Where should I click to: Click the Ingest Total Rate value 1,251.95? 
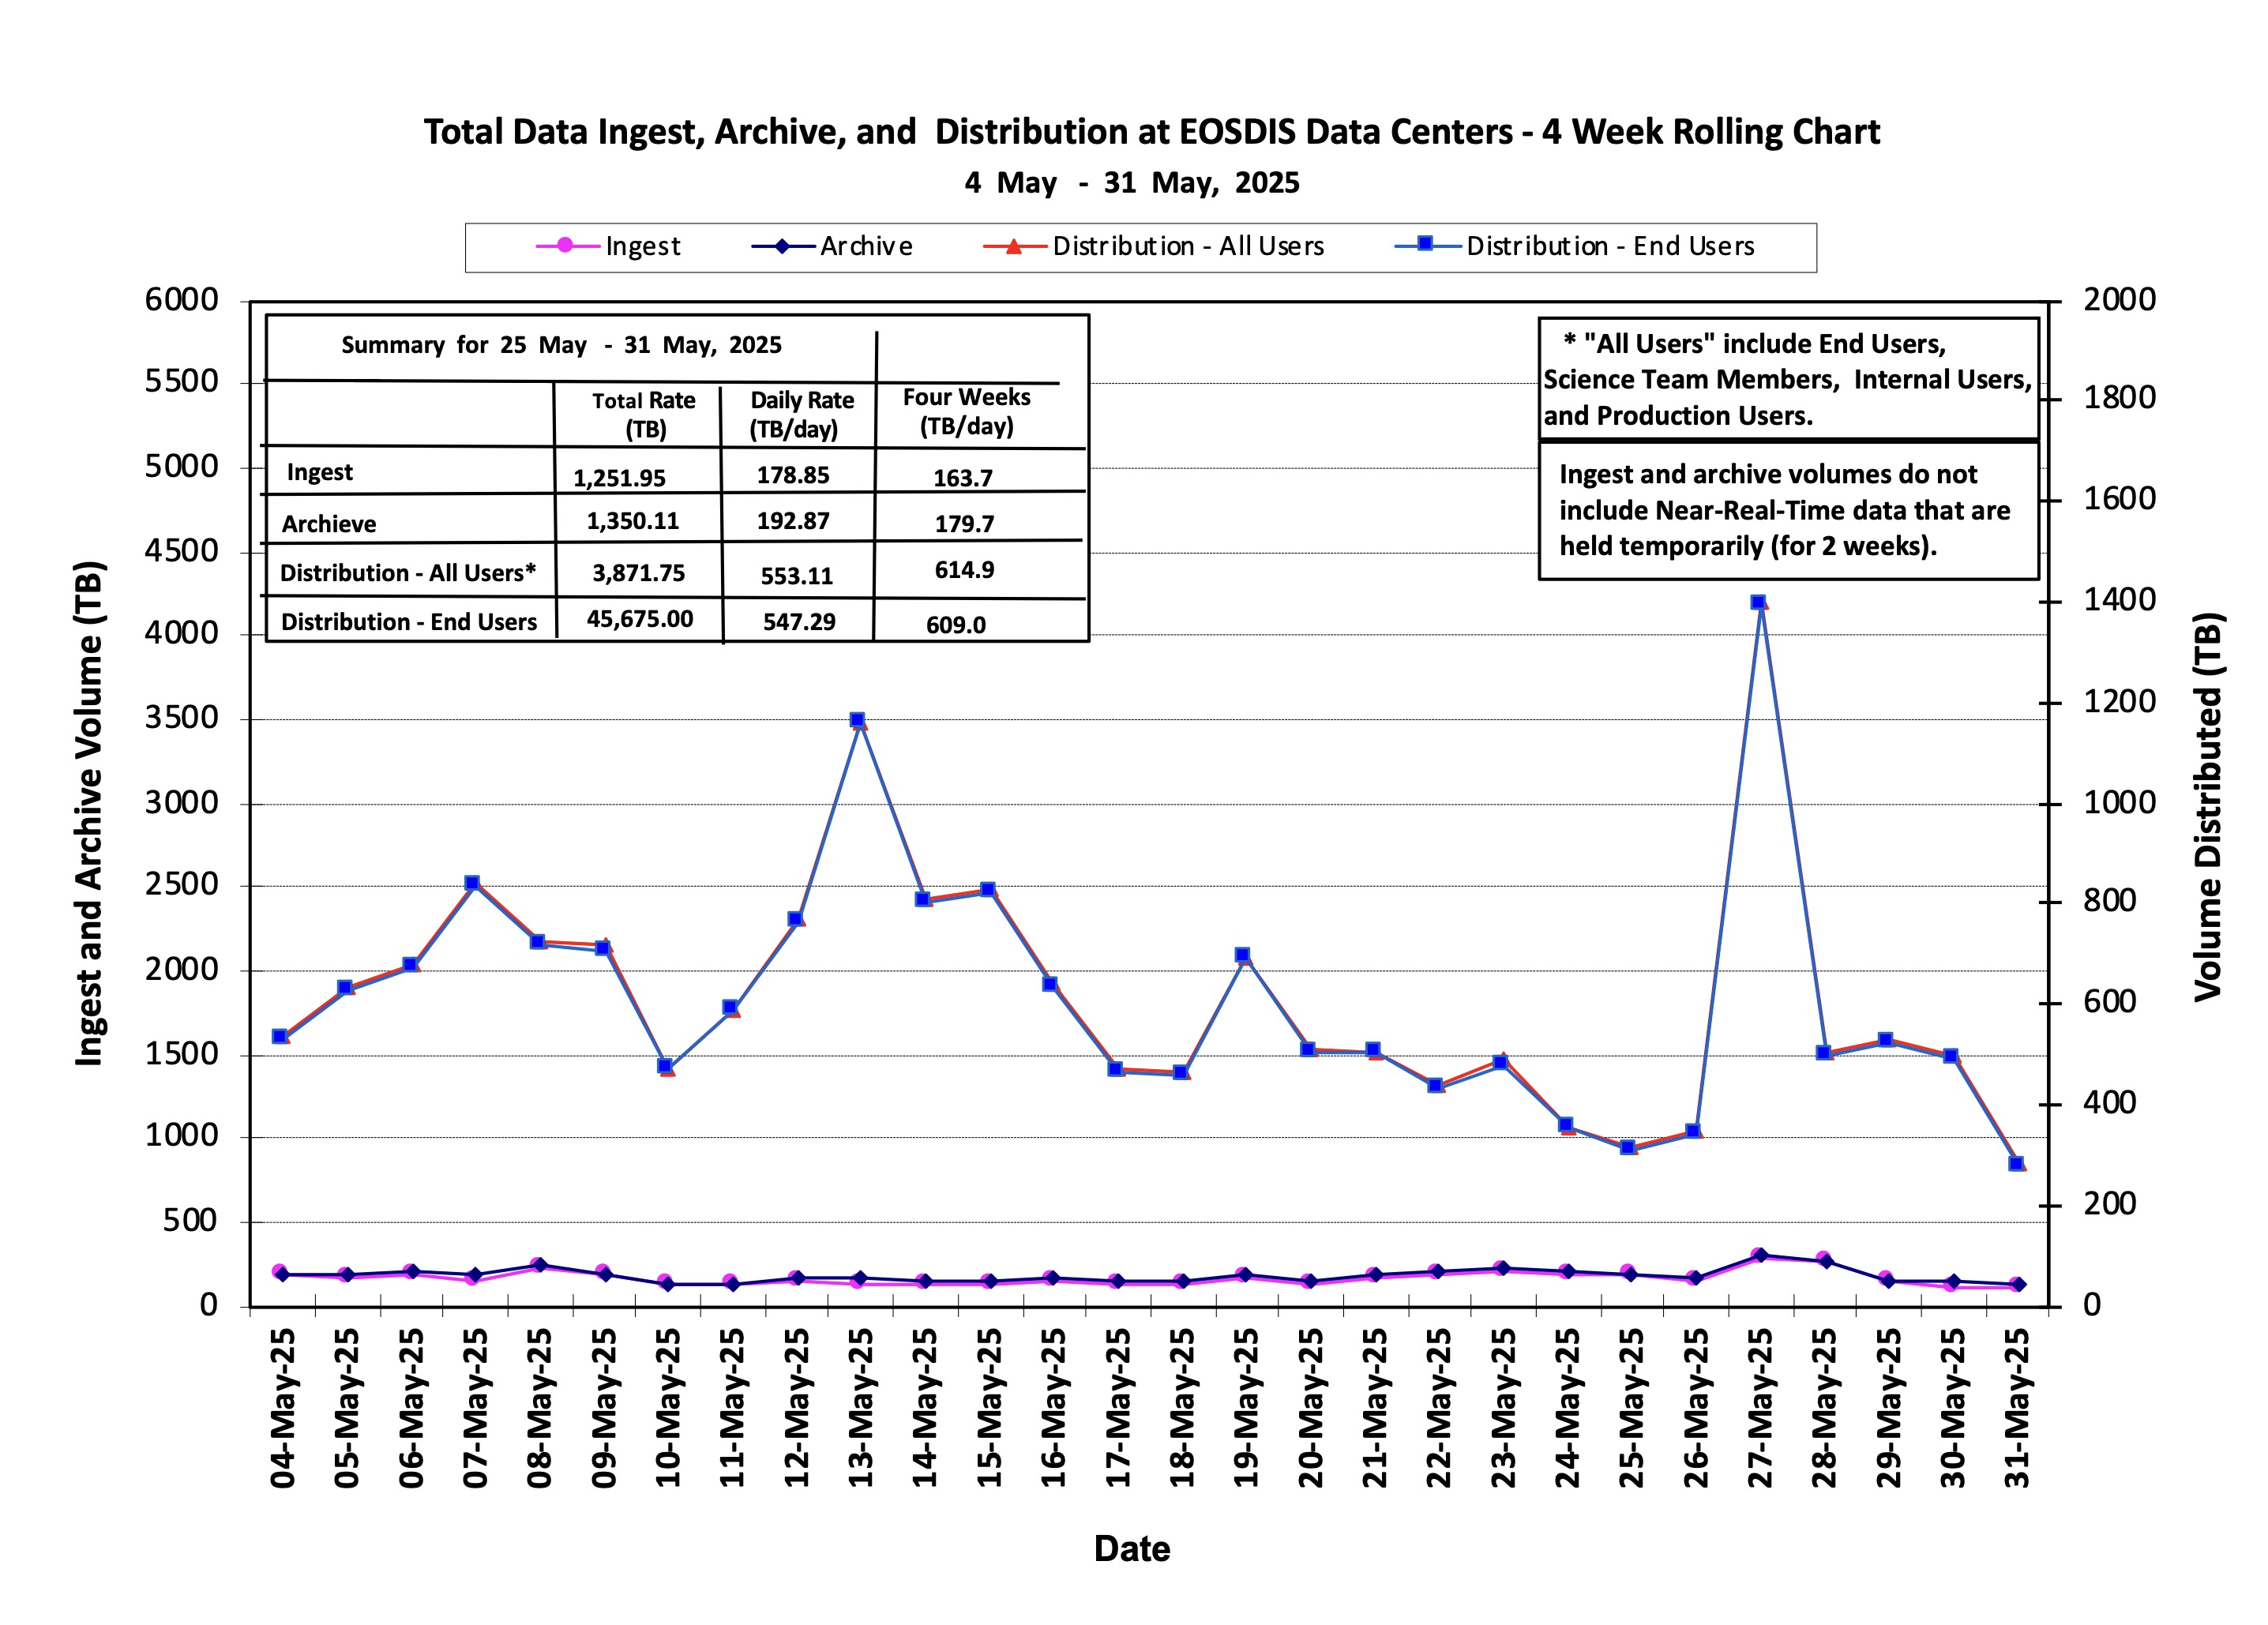[619, 478]
